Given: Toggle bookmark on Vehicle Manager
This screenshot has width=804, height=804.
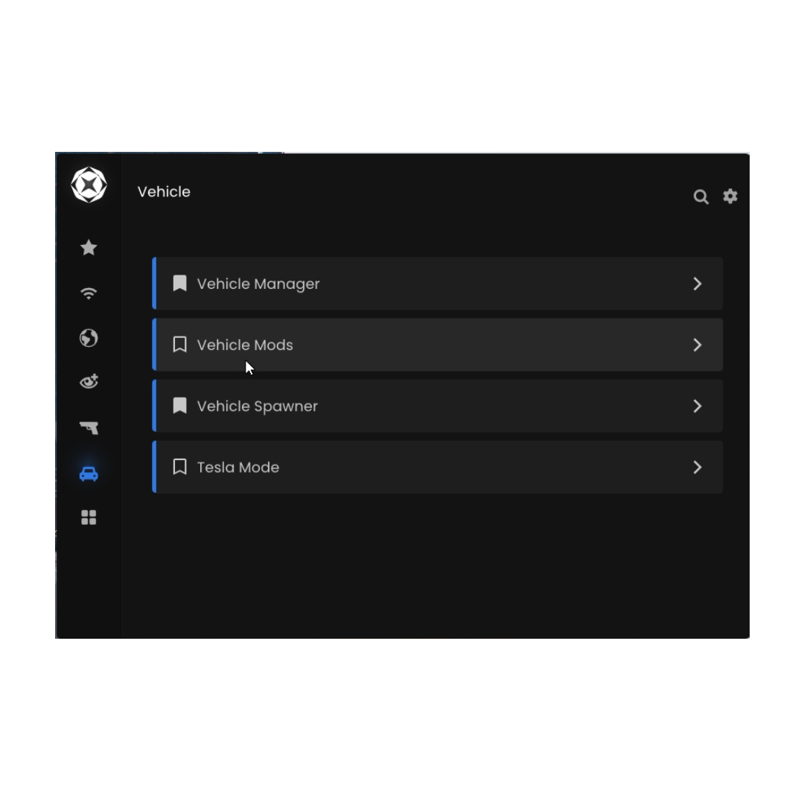Looking at the screenshot, I should click(x=179, y=284).
